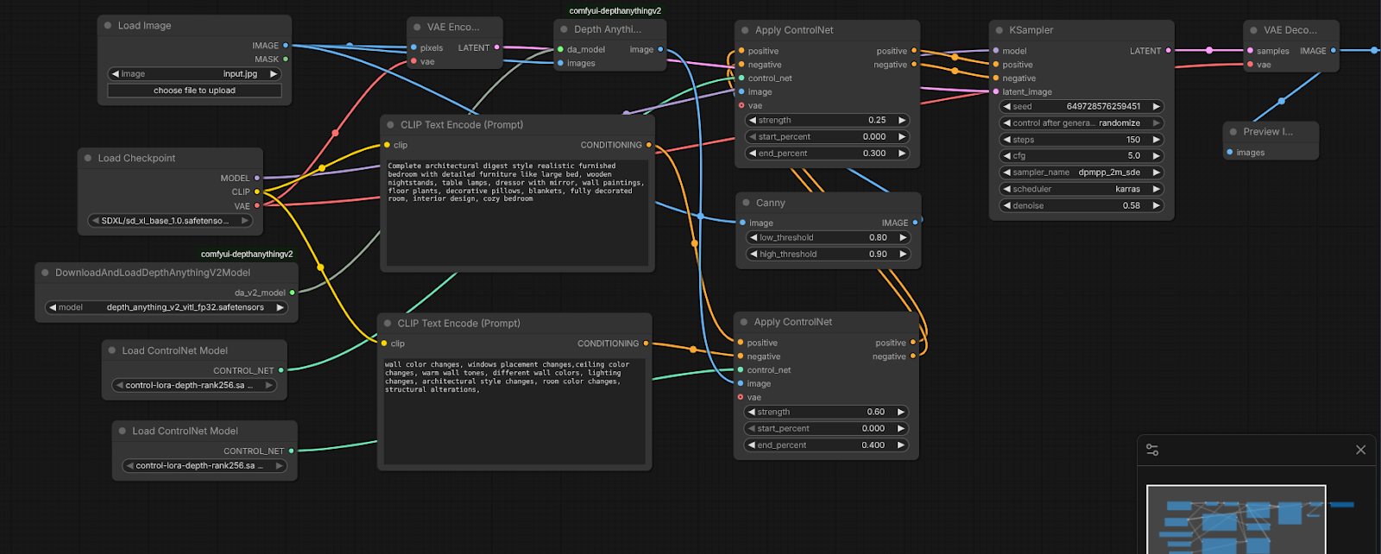Select next checkpoint with the SDXL right arrow
Viewport: 1381px width, 554px height.
pos(245,221)
